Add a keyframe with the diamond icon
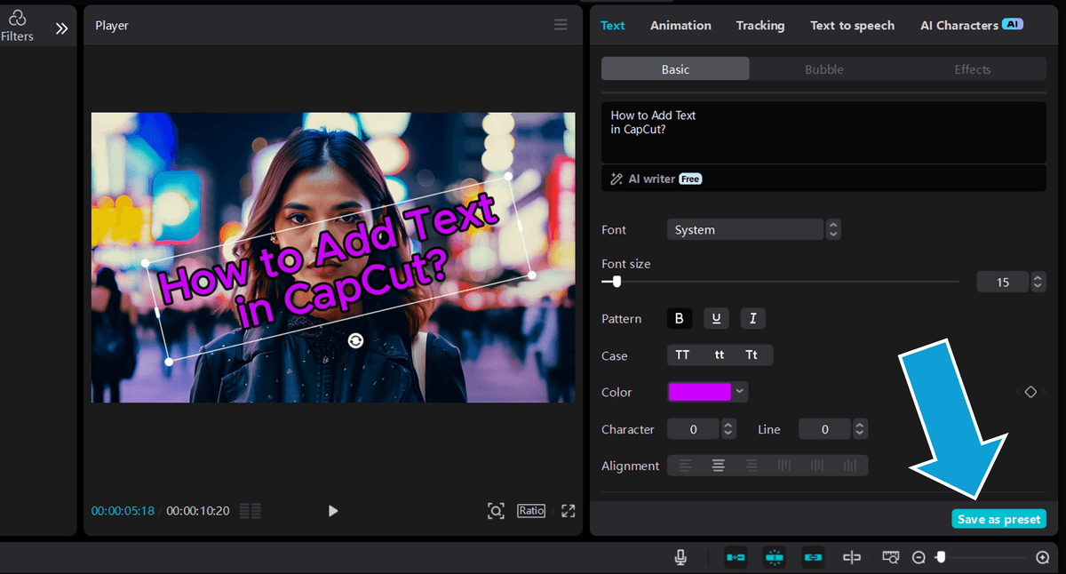 [1030, 392]
